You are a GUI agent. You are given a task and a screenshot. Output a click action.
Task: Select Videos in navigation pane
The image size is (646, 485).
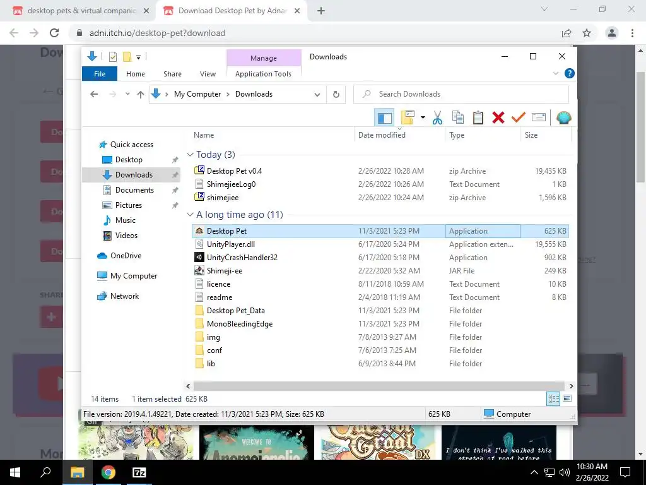click(126, 236)
